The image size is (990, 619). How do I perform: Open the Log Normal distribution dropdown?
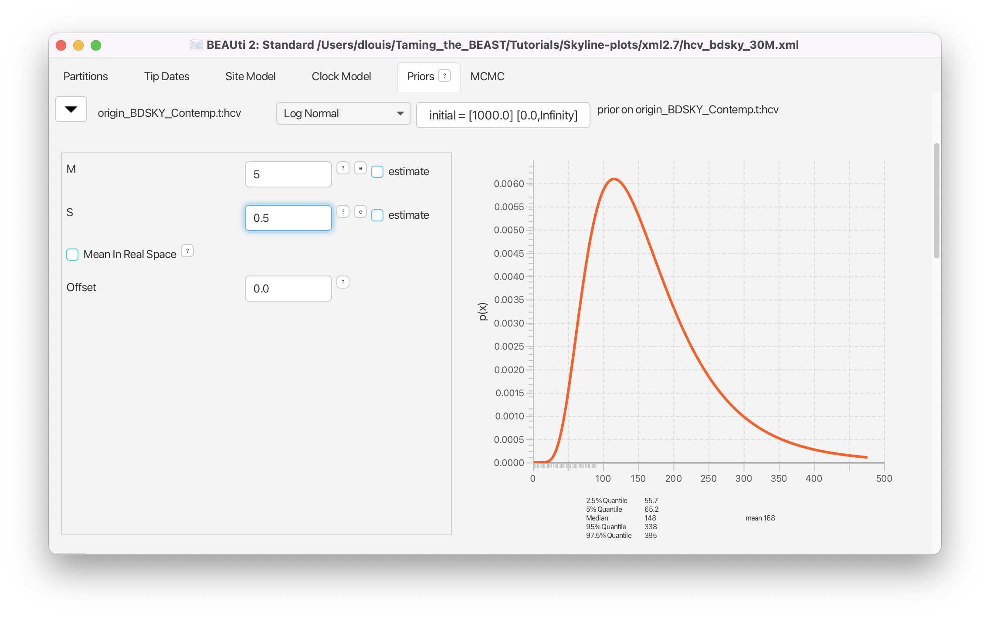[x=343, y=114]
